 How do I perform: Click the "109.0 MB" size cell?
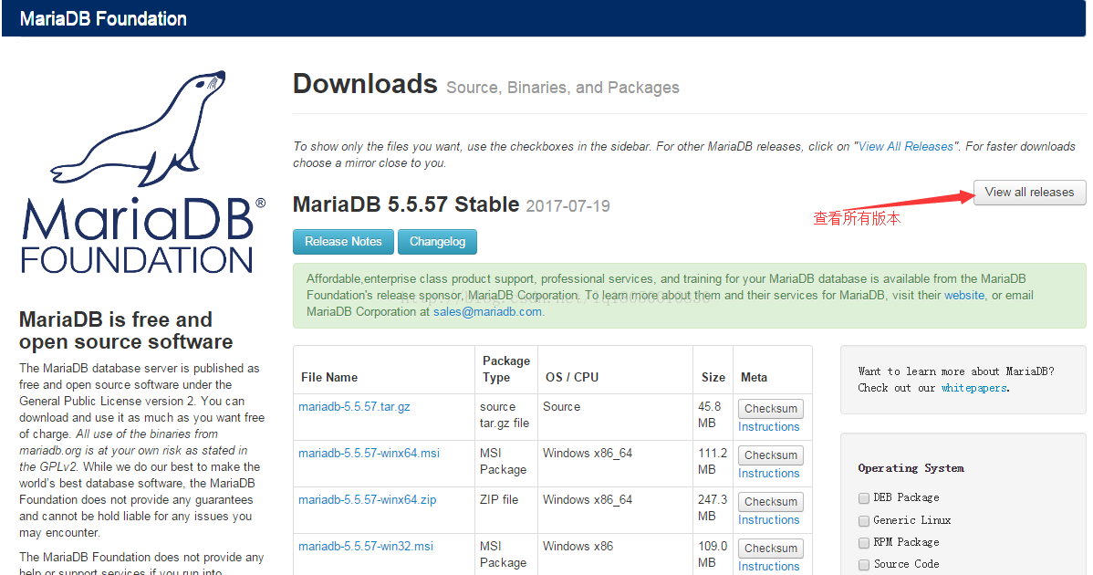pyautogui.click(x=713, y=555)
